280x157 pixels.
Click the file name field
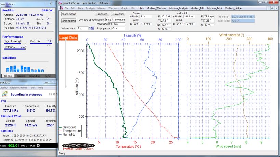pos(243,17)
